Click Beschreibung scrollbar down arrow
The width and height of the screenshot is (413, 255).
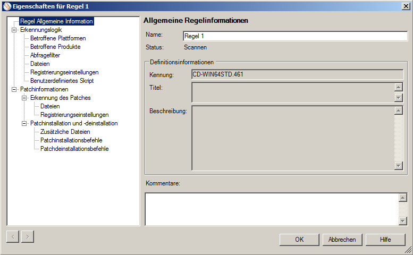[399, 166]
